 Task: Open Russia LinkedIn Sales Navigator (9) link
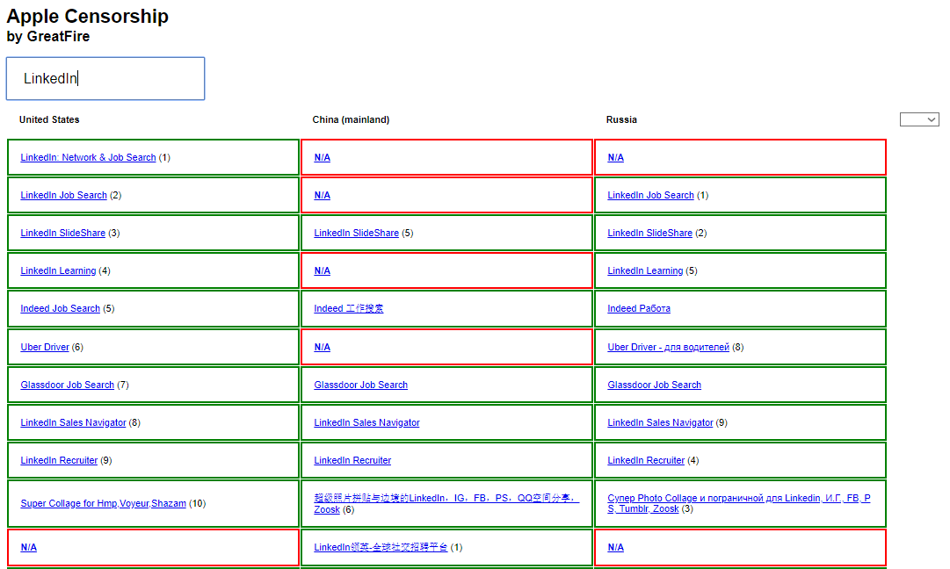[660, 422]
